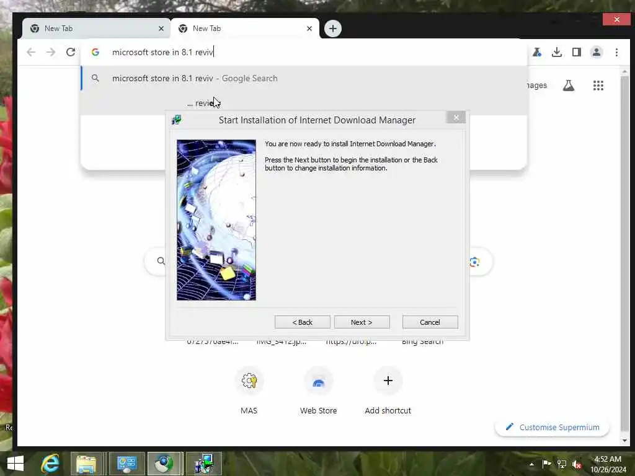Cancel the Internet Download Manager installation
This screenshot has width=635, height=476.
click(x=430, y=322)
